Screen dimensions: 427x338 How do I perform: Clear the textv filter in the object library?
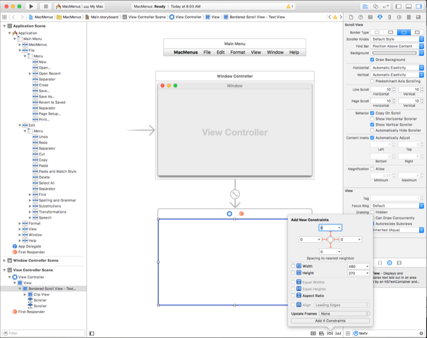click(422, 333)
